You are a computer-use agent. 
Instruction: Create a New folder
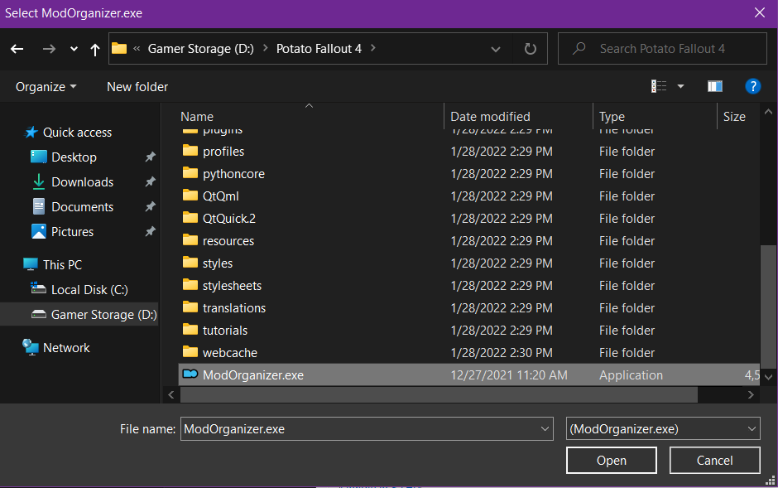click(137, 87)
